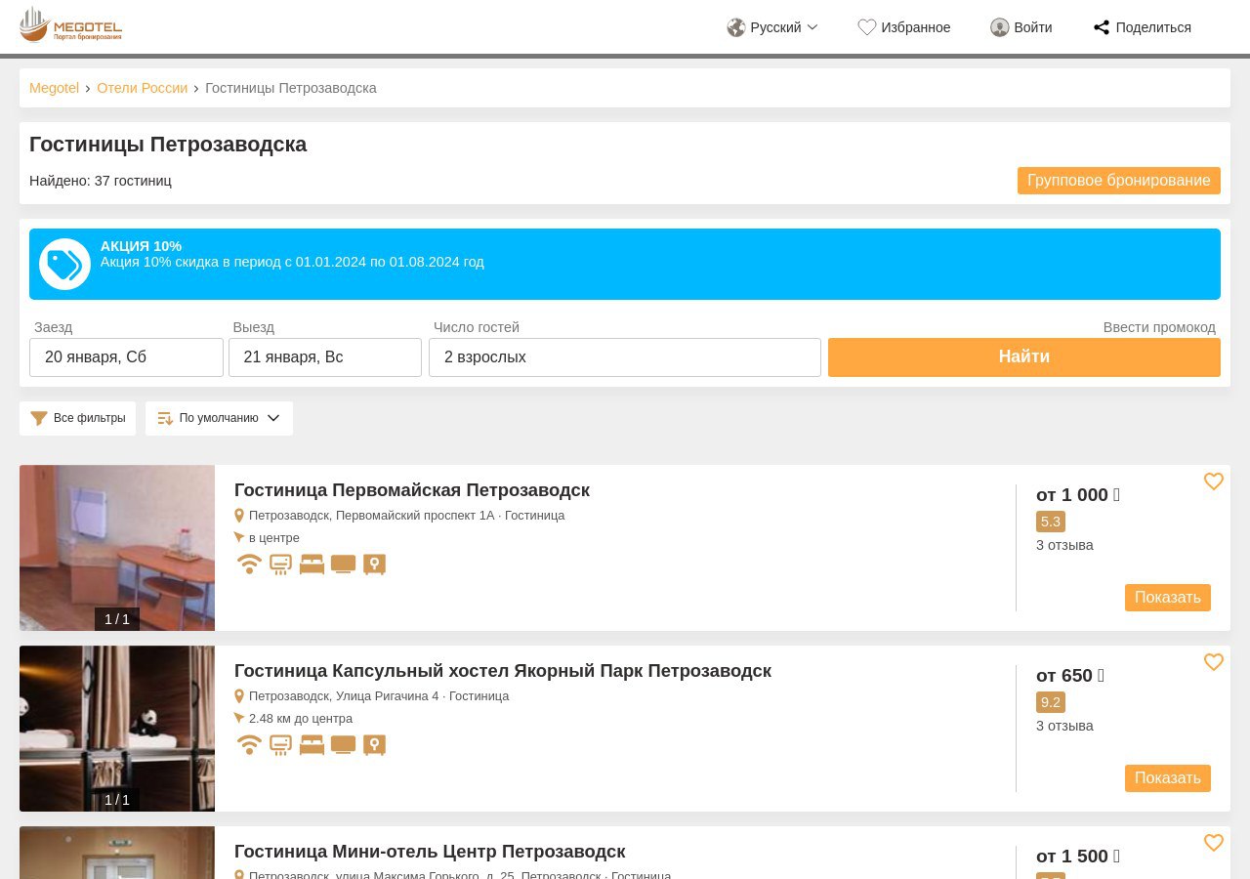Toggle favorite heart for Якорный Парк hostel

tap(1213, 662)
